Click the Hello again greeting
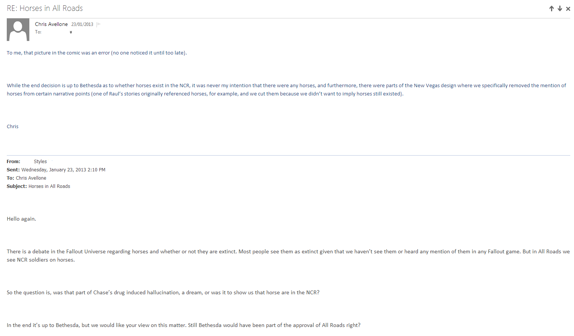Screen dimensions: 574x336 click(x=21, y=219)
